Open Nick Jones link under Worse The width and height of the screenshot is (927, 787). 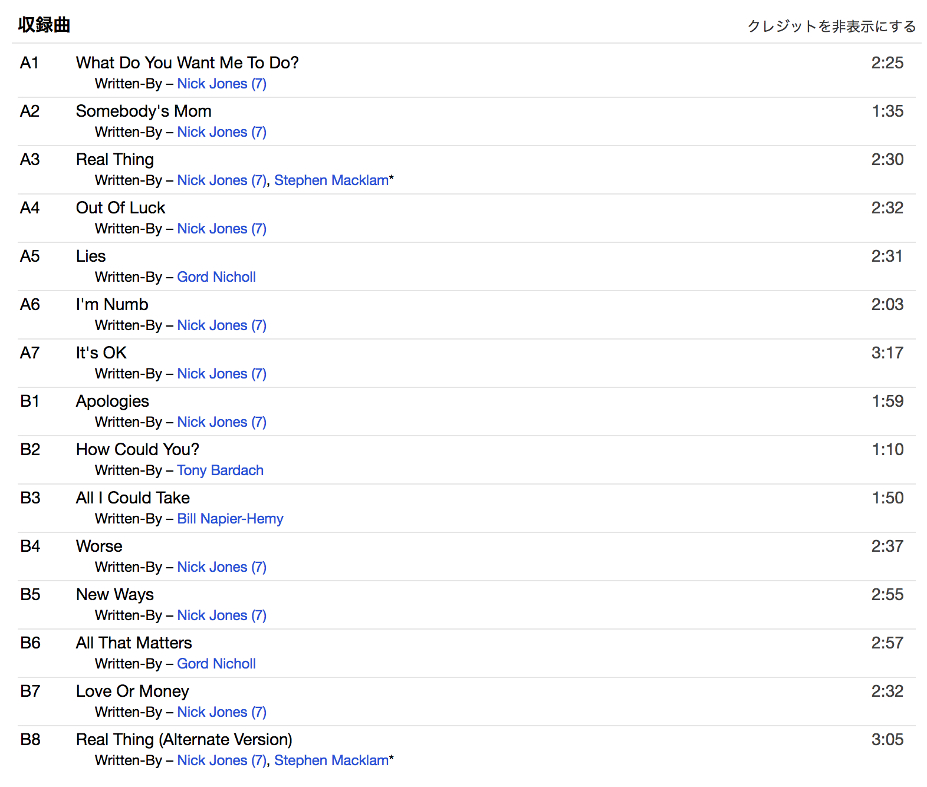pyautogui.click(x=221, y=567)
